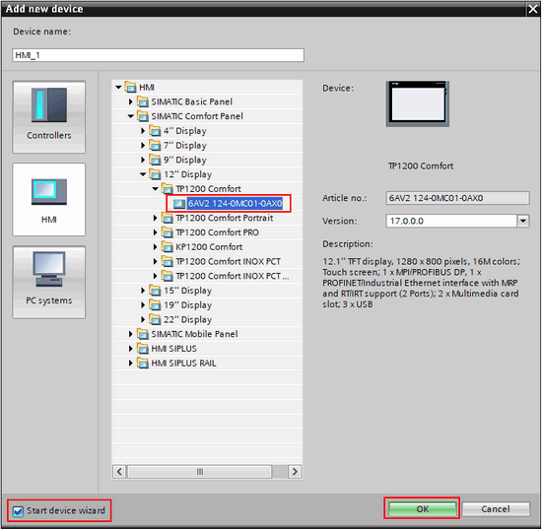Expand the SIMATIC Basic Panel node
The image size is (542, 529).
(x=131, y=101)
